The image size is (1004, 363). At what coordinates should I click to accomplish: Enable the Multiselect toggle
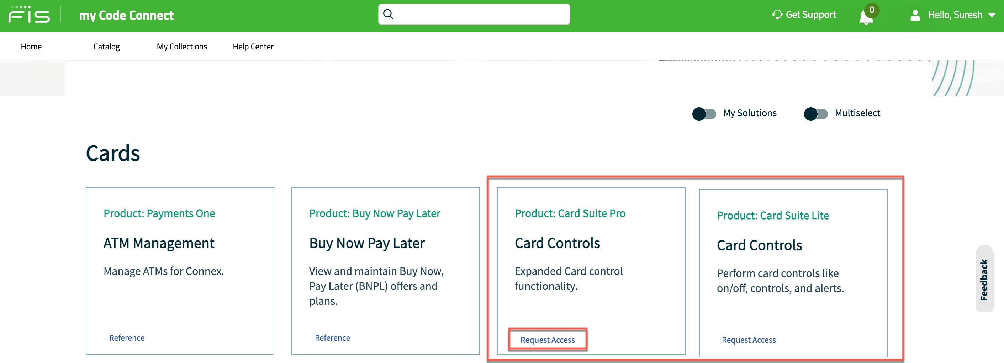point(815,114)
